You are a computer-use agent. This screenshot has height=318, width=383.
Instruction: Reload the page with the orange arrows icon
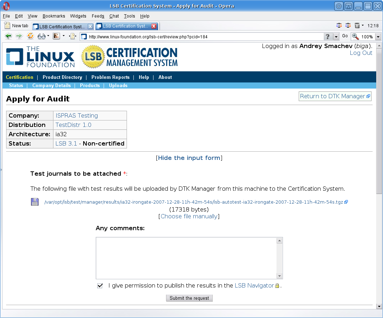pos(30,36)
